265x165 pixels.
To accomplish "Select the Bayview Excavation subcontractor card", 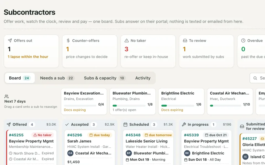I will tap(84, 101).
